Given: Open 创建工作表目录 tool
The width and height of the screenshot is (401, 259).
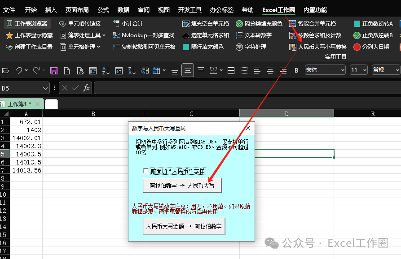Looking at the screenshot, I should (29, 47).
